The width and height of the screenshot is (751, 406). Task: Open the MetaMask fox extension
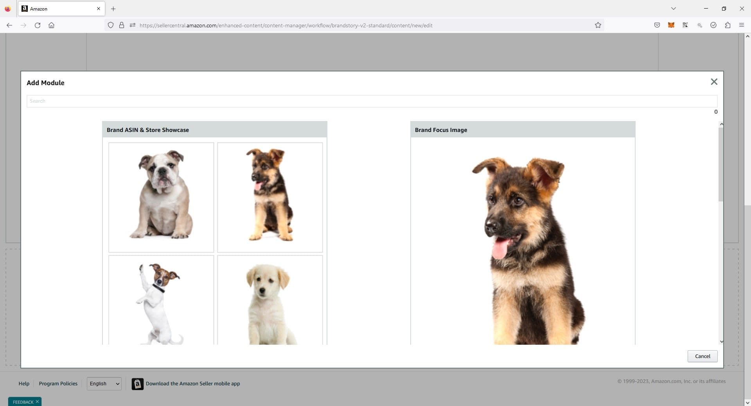[x=671, y=25]
